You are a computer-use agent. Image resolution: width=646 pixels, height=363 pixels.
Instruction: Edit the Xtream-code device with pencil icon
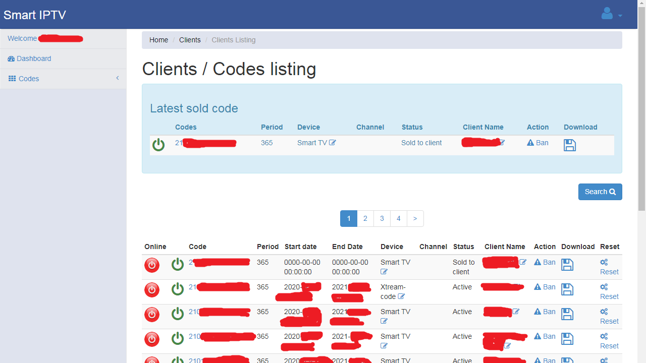(x=401, y=296)
